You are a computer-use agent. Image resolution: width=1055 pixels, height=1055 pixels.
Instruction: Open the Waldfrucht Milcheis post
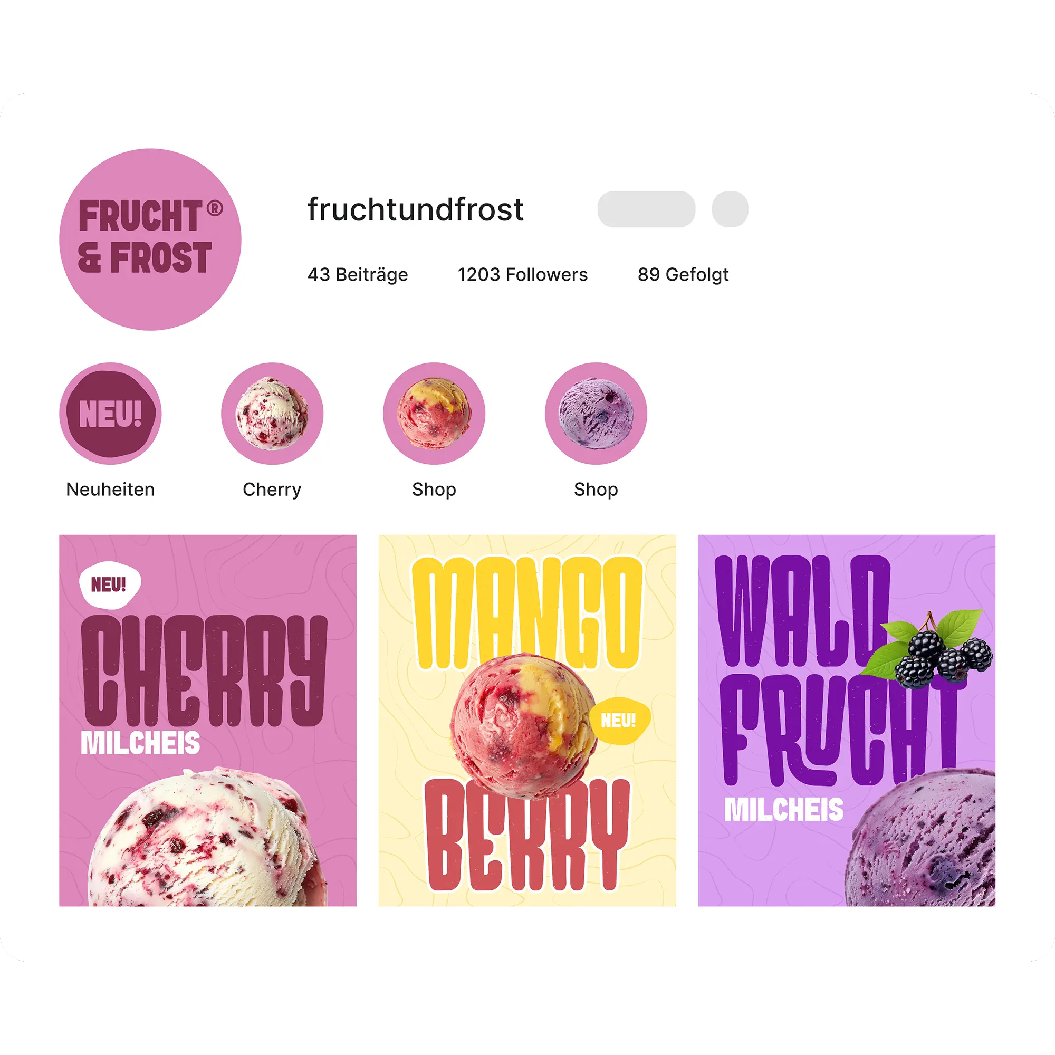click(x=847, y=720)
